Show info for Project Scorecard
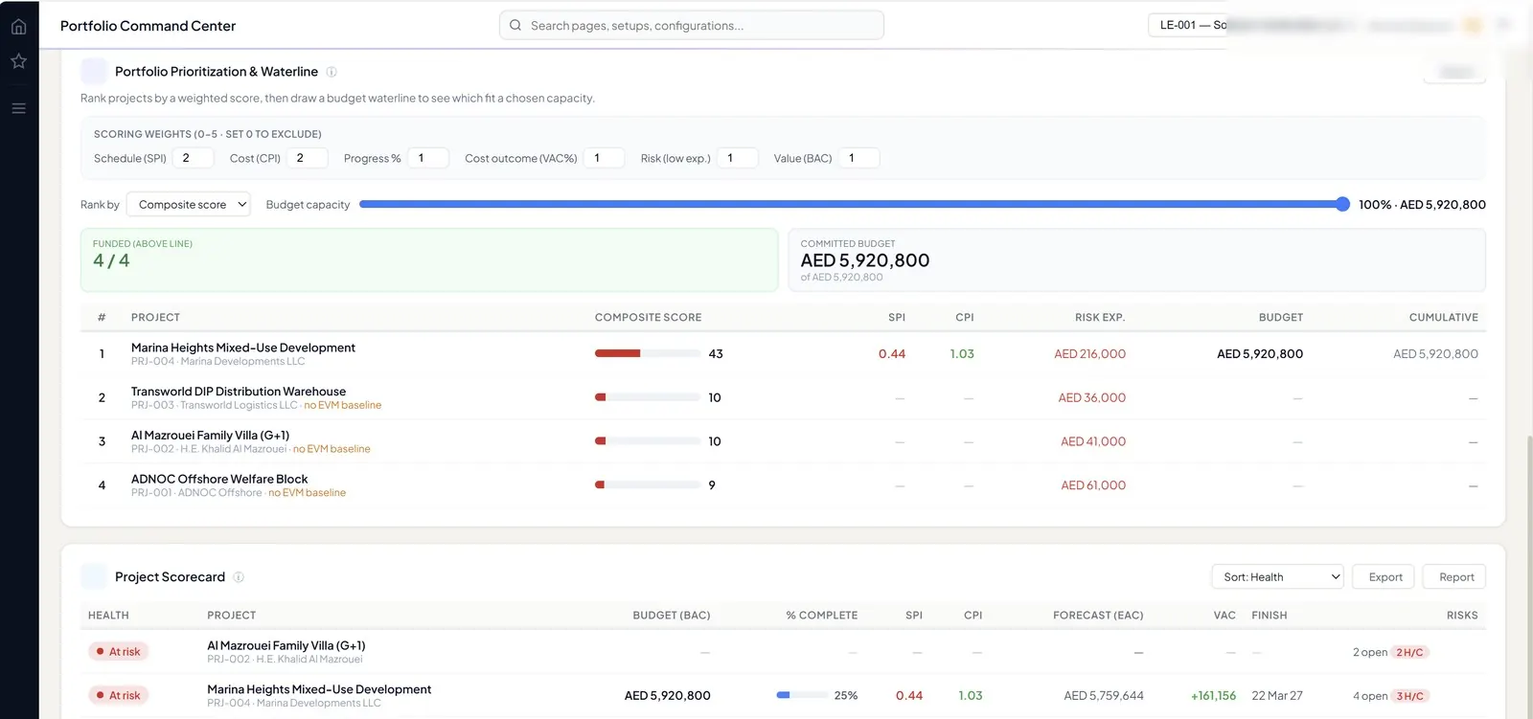The height and width of the screenshot is (719, 1533). pos(239,577)
